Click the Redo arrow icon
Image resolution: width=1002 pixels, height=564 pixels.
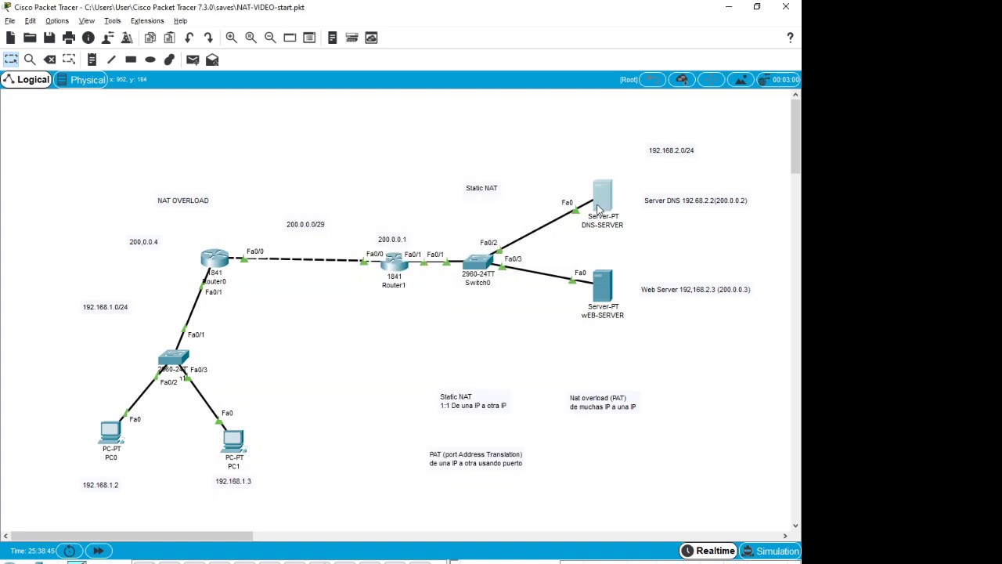208,38
